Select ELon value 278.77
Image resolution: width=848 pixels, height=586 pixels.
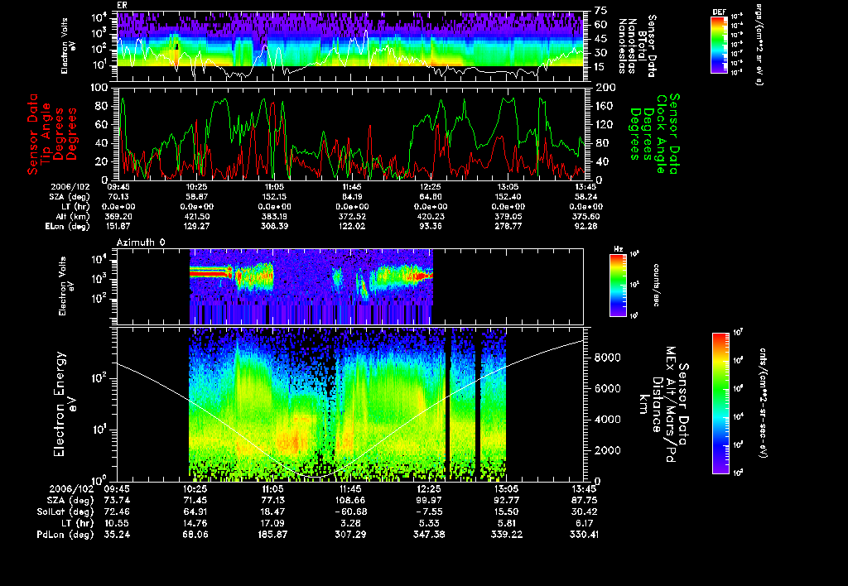(x=508, y=226)
